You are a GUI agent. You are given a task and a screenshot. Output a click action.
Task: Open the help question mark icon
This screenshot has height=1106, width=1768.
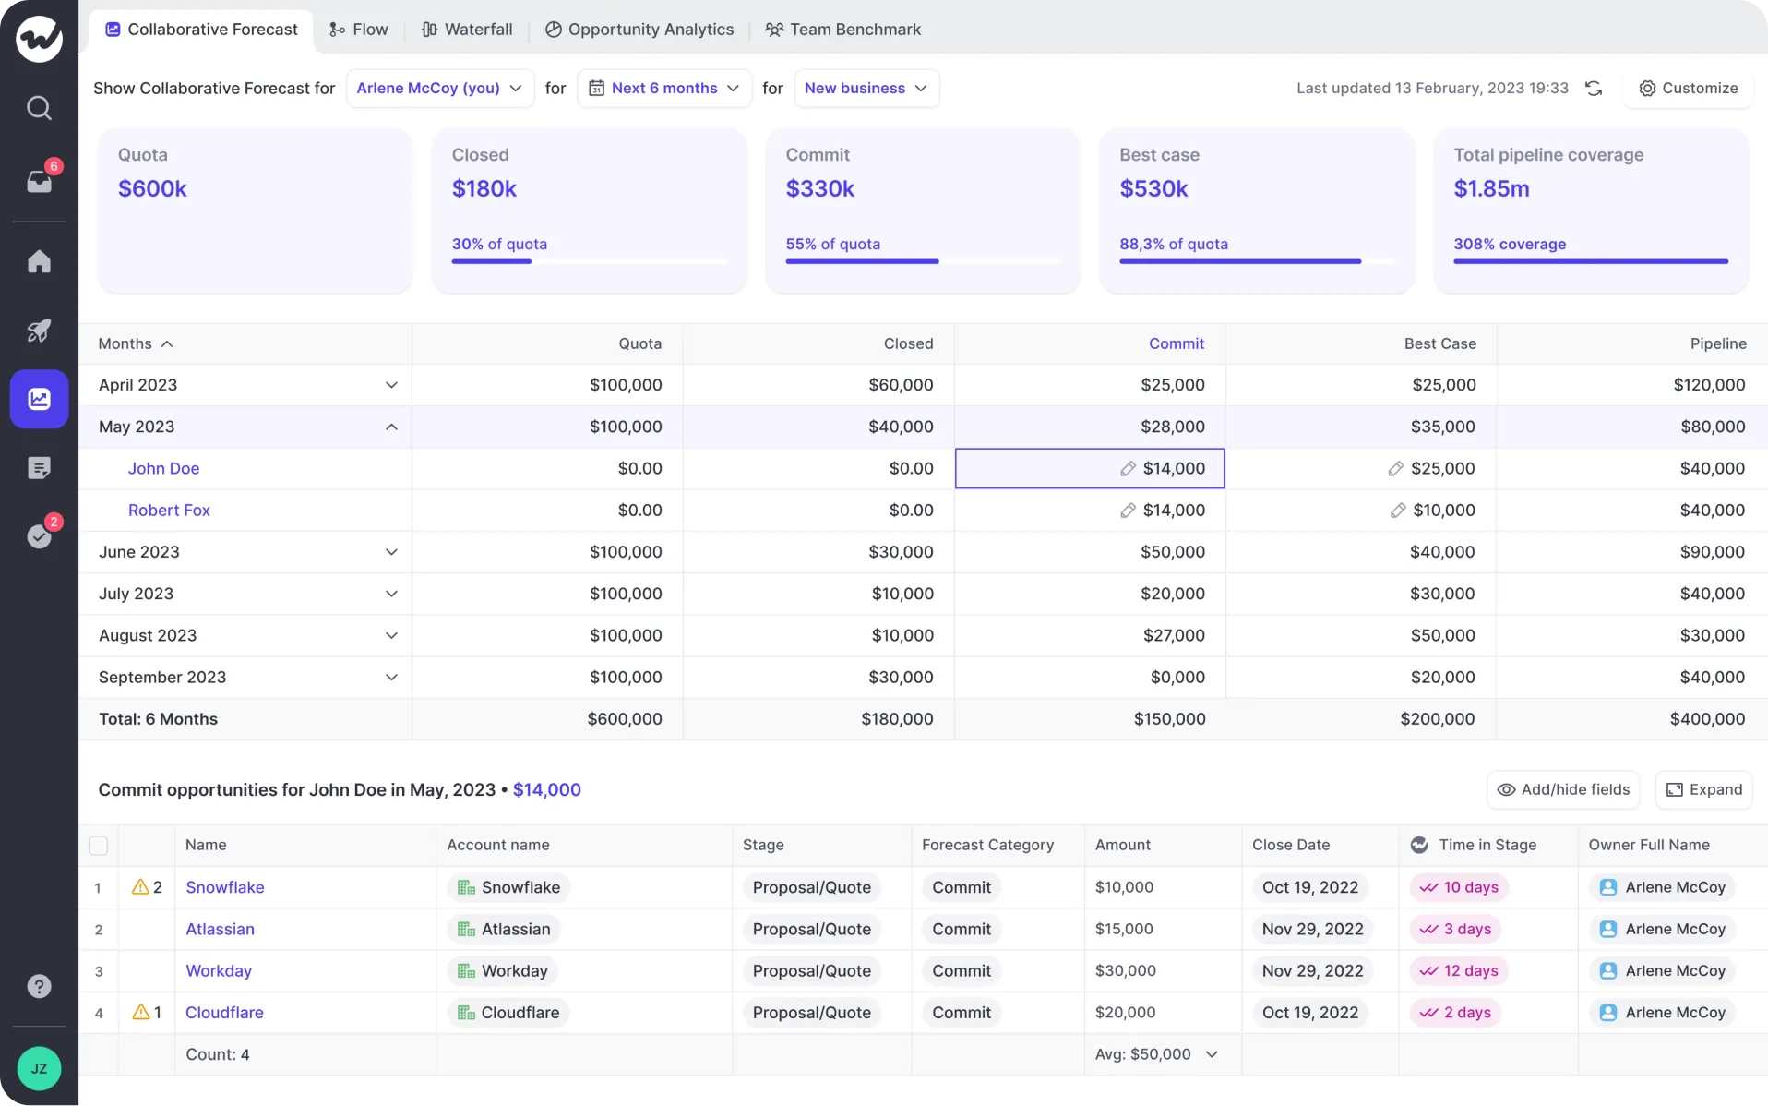click(39, 986)
